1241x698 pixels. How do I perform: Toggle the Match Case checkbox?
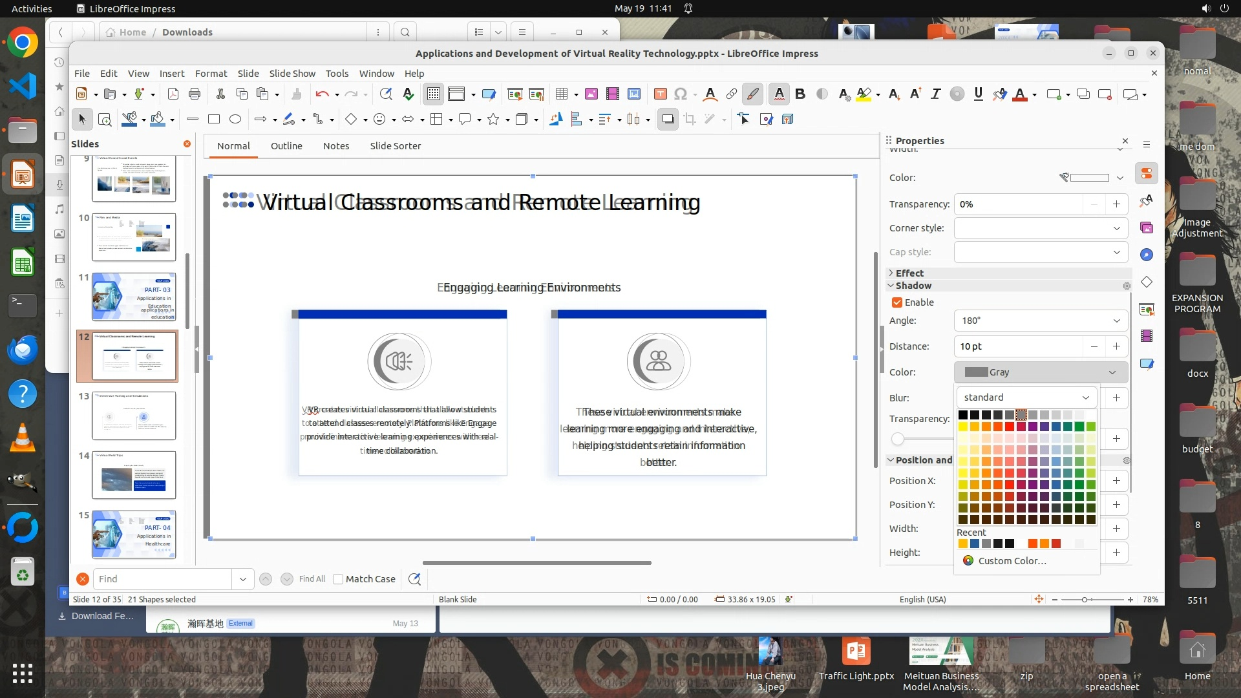338,579
